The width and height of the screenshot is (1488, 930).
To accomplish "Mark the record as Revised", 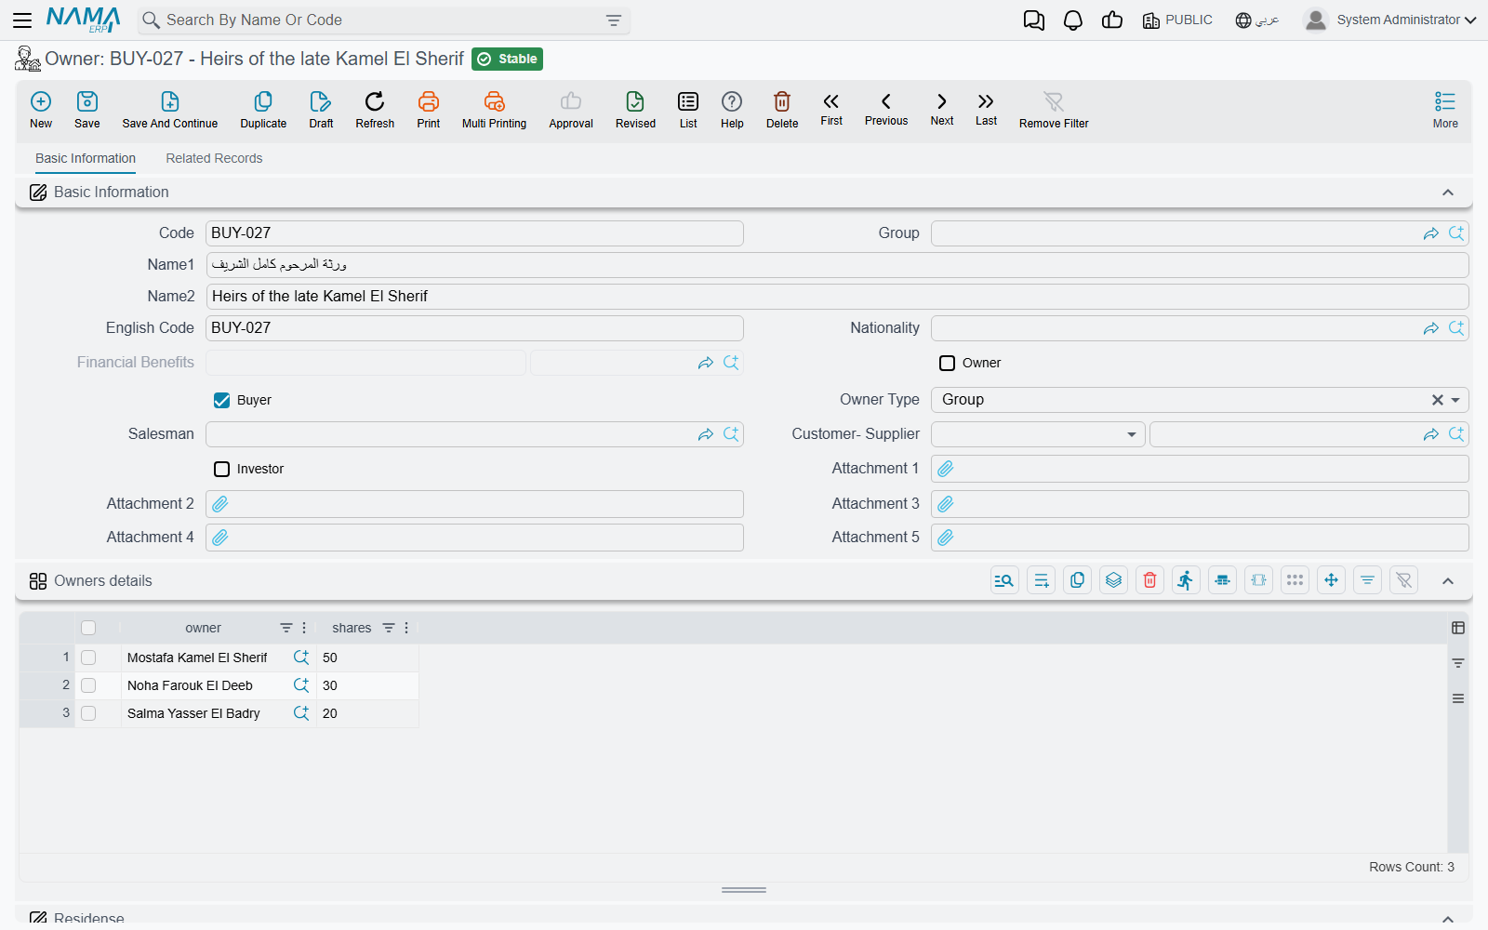I will click(635, 110).
